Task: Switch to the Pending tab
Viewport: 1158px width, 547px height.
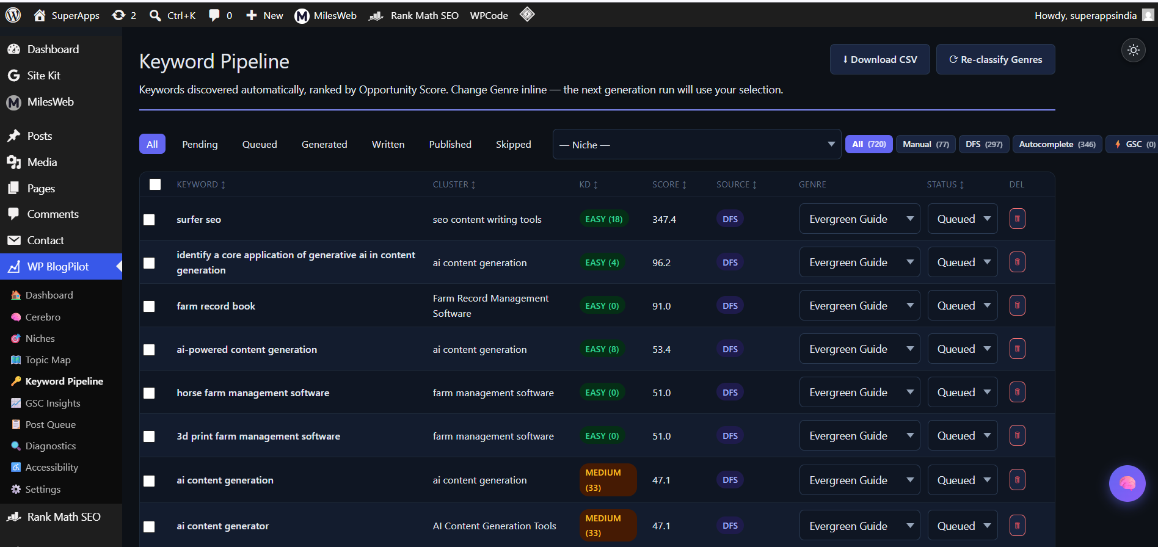Action: (200, 144)
